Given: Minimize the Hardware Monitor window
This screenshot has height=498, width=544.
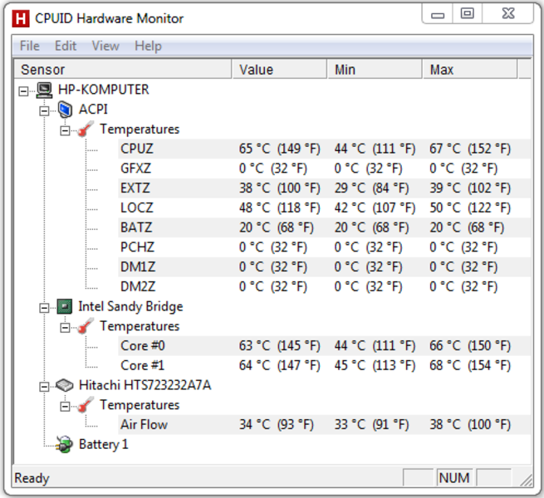Looking at the screenshot, I should (438, 14).
